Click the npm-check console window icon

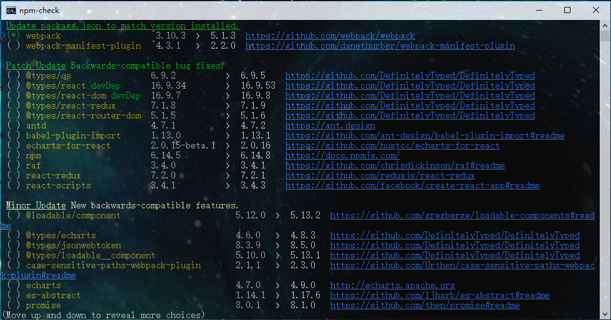tap(11, 10)
